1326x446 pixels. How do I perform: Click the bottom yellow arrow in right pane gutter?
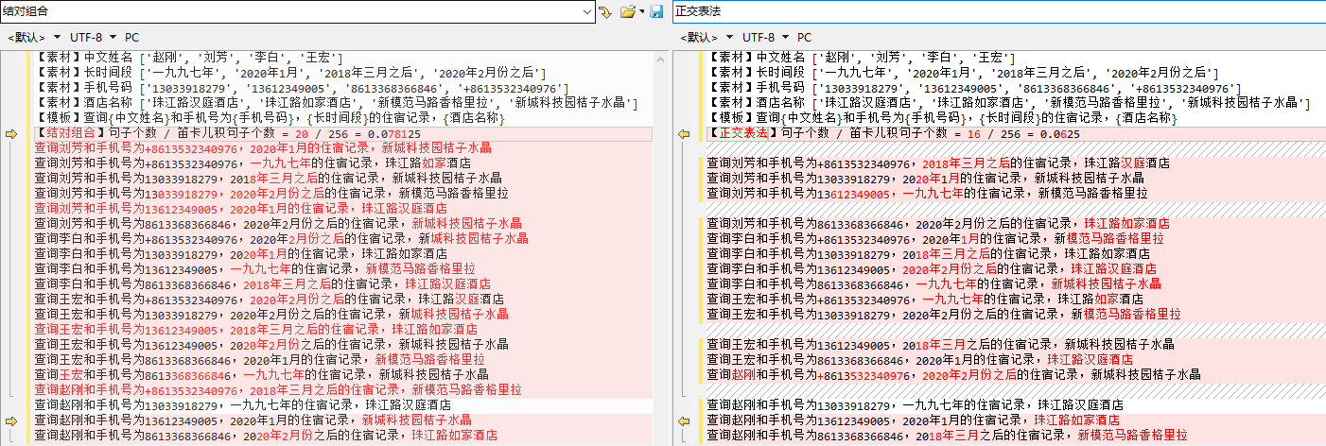point(685,420)
